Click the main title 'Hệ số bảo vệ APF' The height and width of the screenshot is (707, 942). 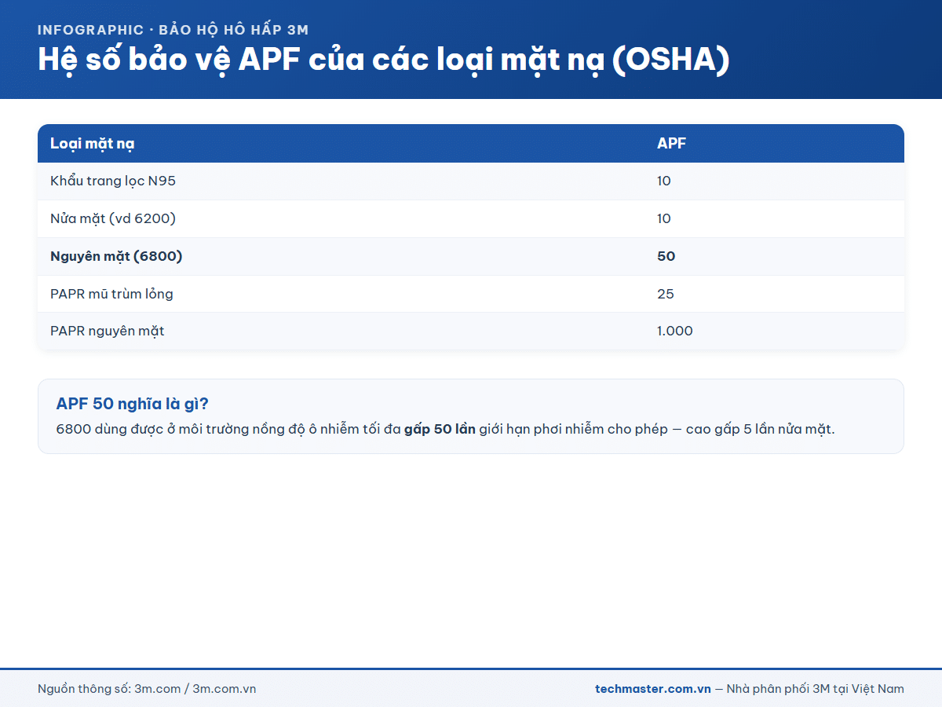(383, 60)
